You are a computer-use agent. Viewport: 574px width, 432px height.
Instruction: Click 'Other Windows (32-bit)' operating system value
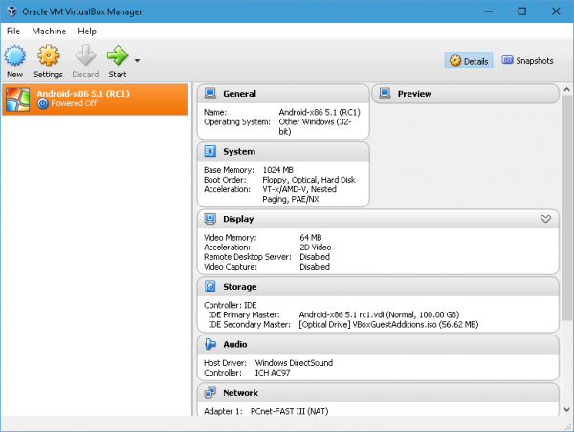[315, 126]
